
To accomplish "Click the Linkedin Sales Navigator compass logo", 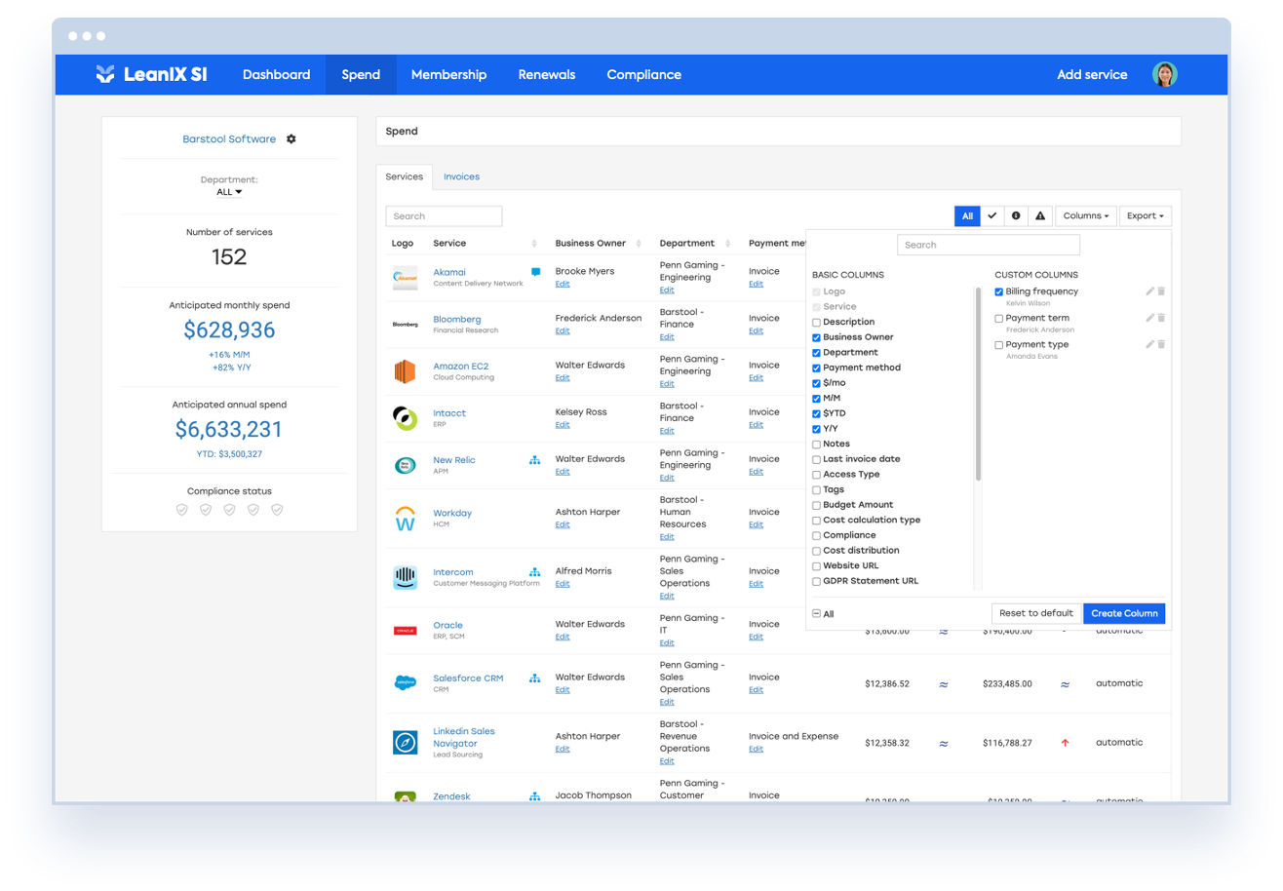I will tap(405, 743).
